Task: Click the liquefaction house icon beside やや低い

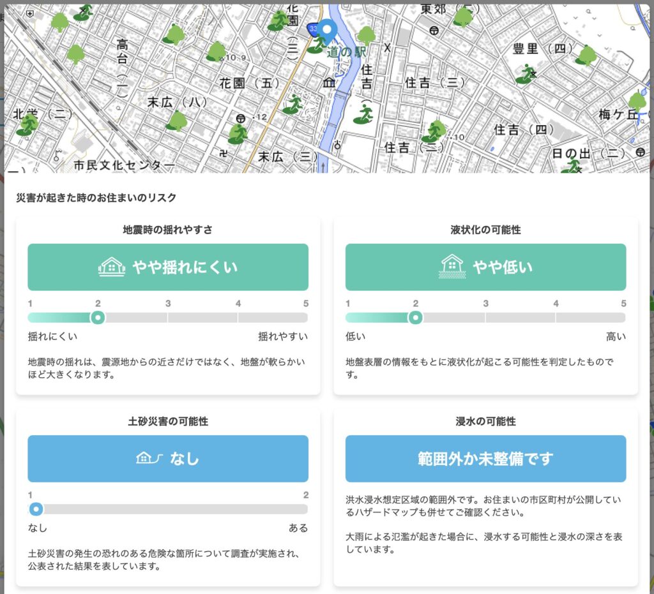Action: pos(452,267)
